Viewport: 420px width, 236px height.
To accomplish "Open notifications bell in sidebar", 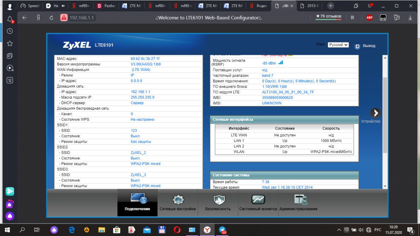I will (x=10, y=19).
